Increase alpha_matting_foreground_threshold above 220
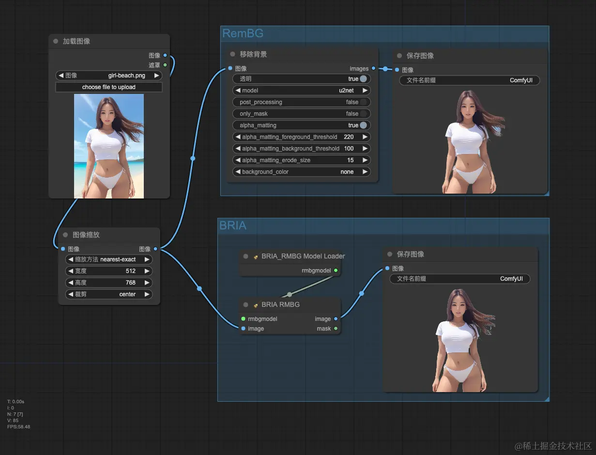The width and height of the screenshot is (596, 455). (365, 137)
